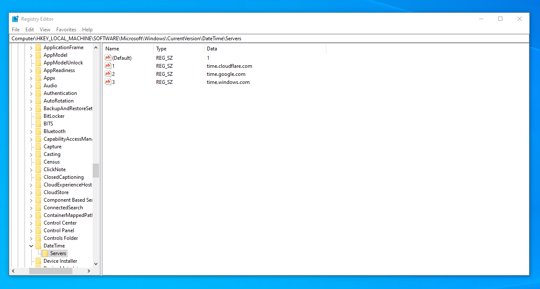The width and height of the screenshot is (540, 289).
Task: Click the tree scroll down arrow
Action: [96, 264]
